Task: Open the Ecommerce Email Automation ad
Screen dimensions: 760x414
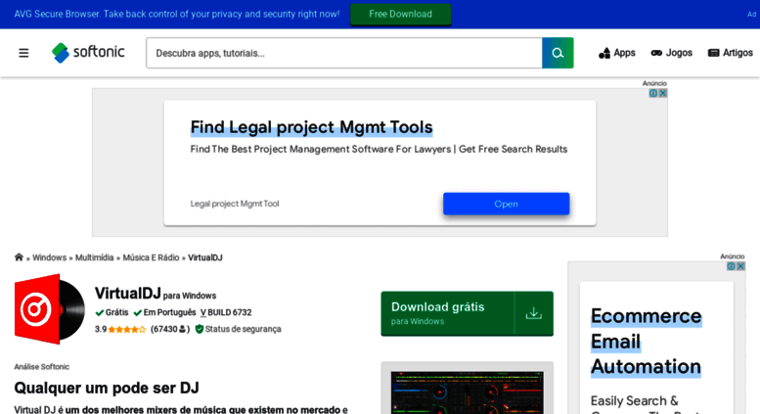Action: (646, 342)
